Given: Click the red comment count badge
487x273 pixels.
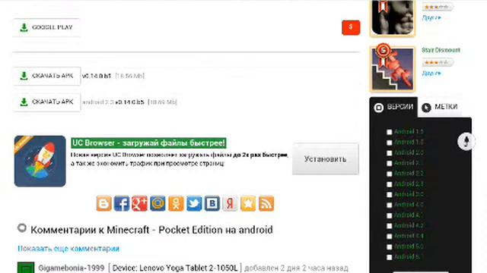Looking at the screenshot, I should click(x=351, y=27).
